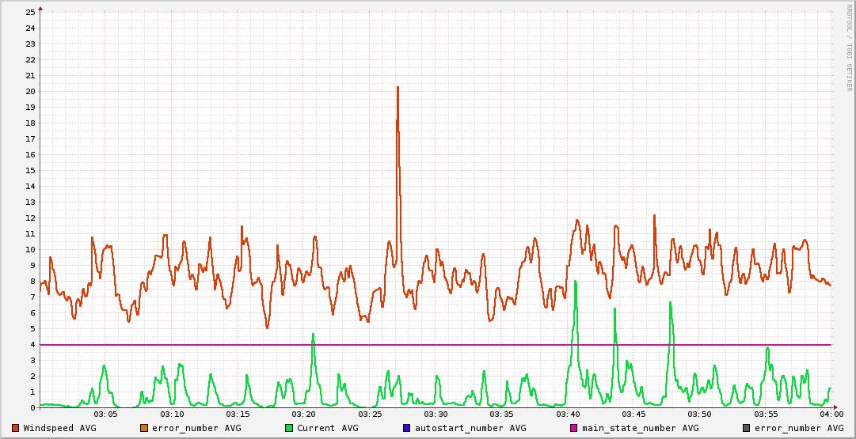Click the orange error_number legend swatch
856x439 pixels.
click(144, 428)
